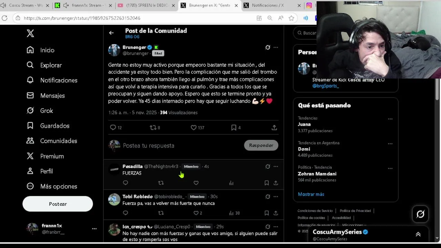Share Brunenger's main post

point(274,127)
